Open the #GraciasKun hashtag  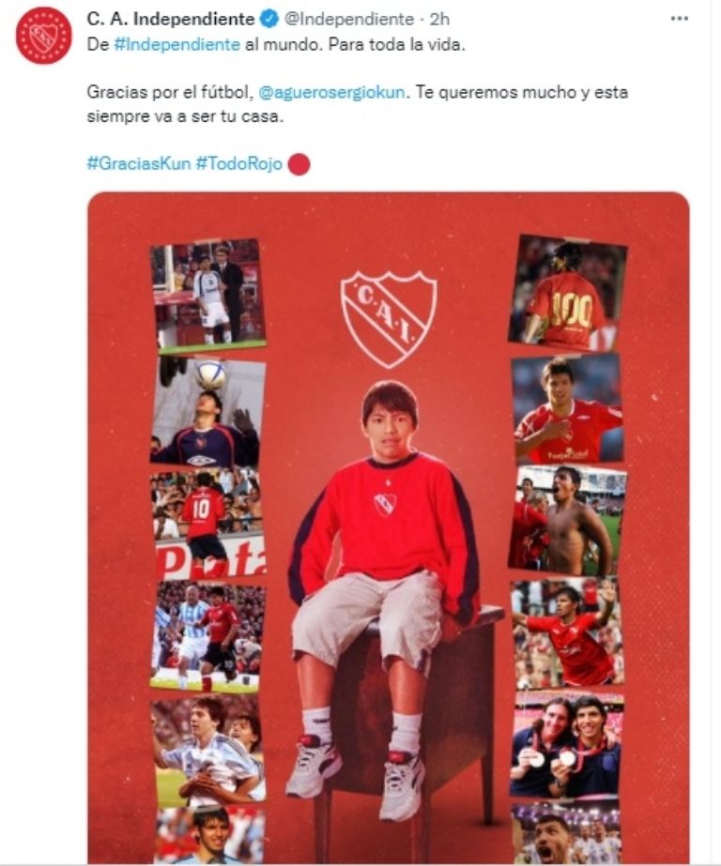(x=138, y=163)
